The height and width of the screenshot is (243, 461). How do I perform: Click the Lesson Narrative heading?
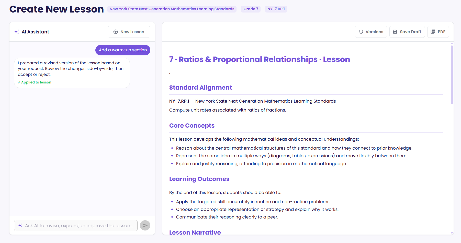pyautogui.click(x=195, y=232)
